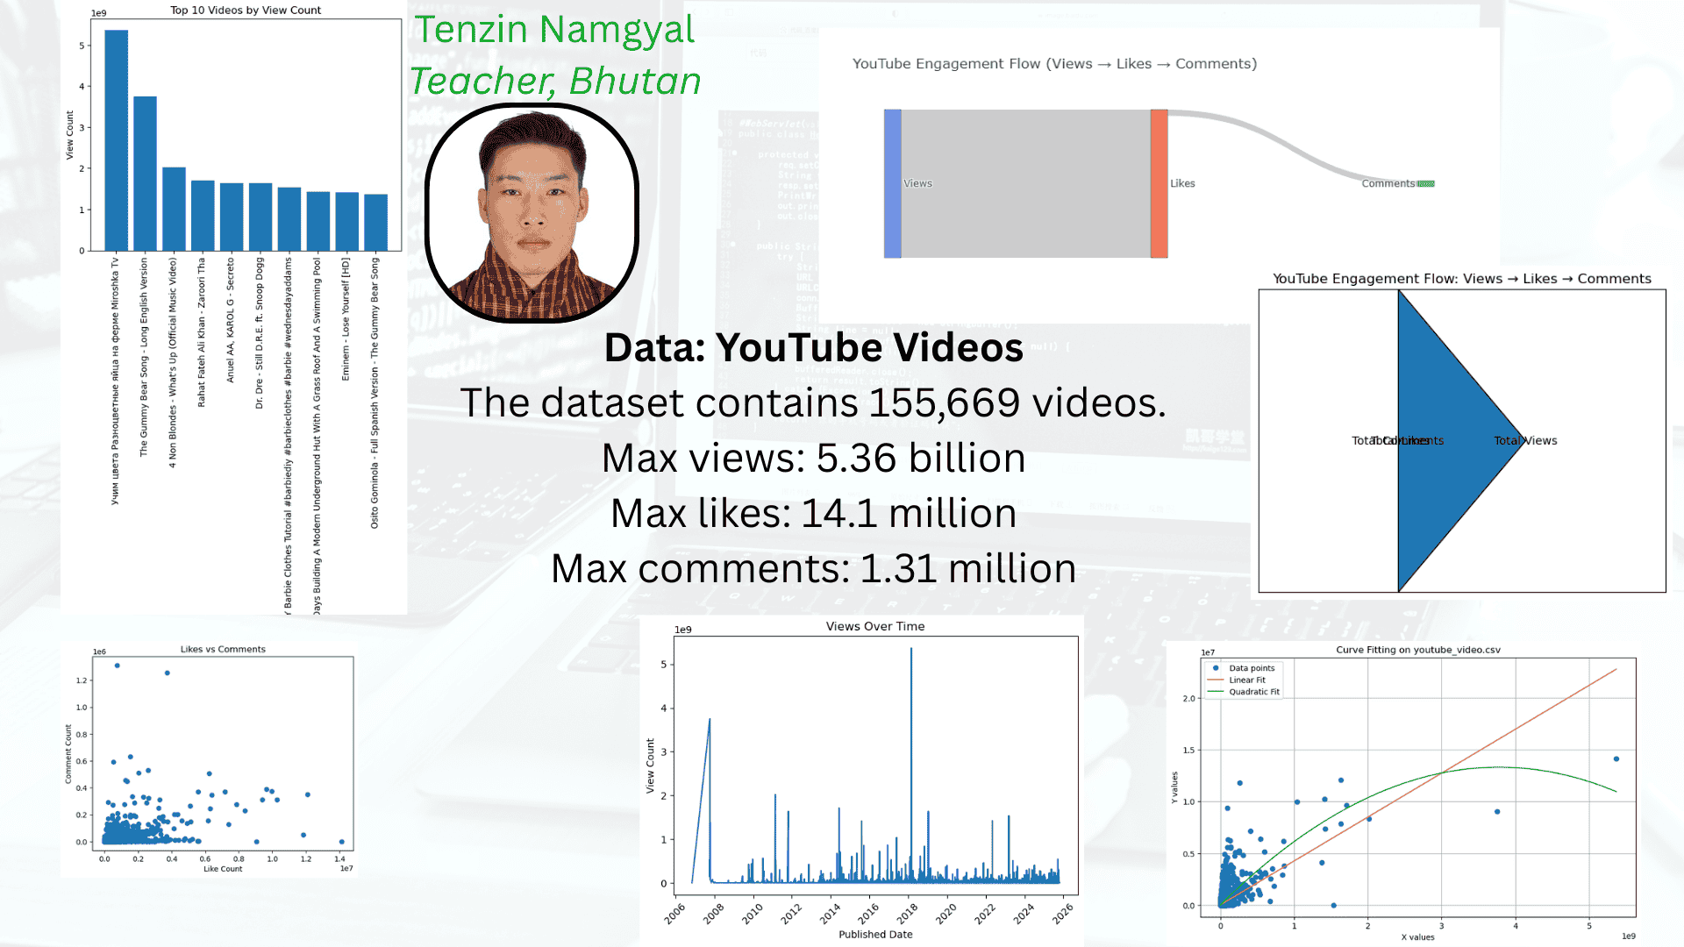
Task: Toggle the Linear Fit legend entry
Action: [x=1249, y=680]
